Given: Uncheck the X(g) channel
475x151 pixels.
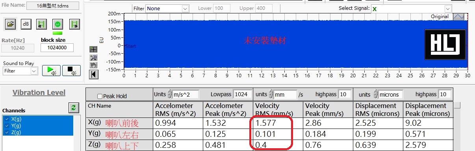Looking at the screenshot, I should click(7, 119).
